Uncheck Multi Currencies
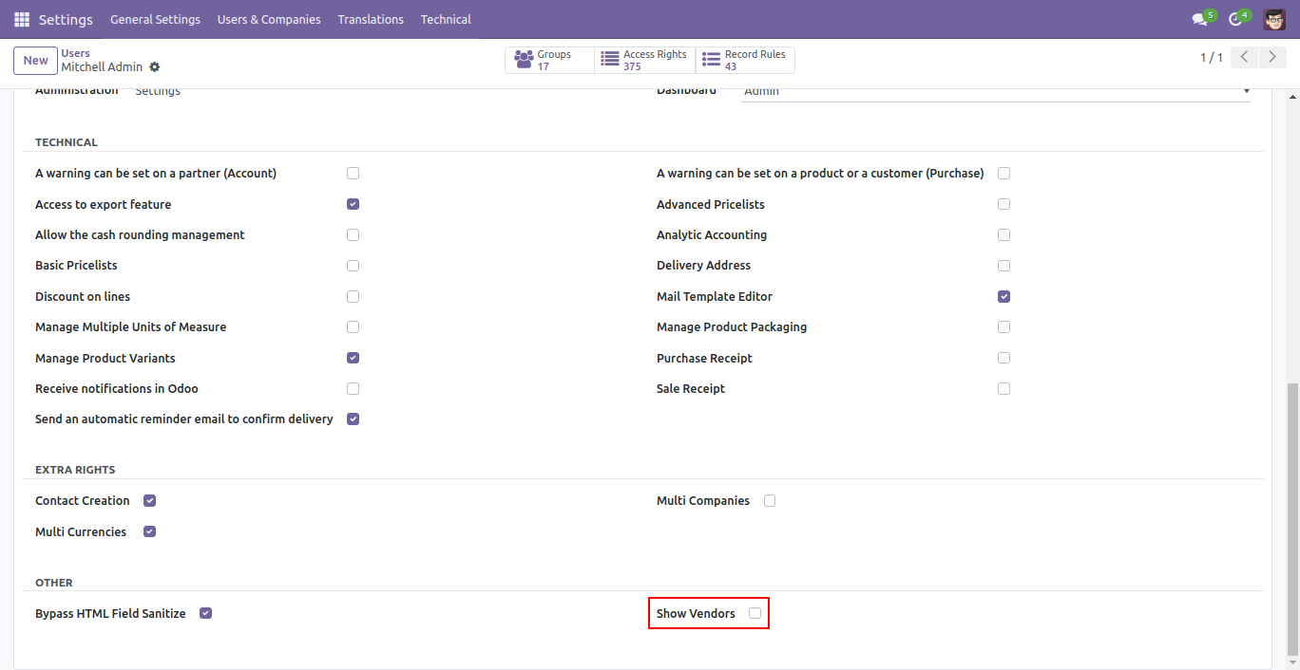Image resolution: width=1300 pixels, height=670 pixels. [x=150, y=531]
